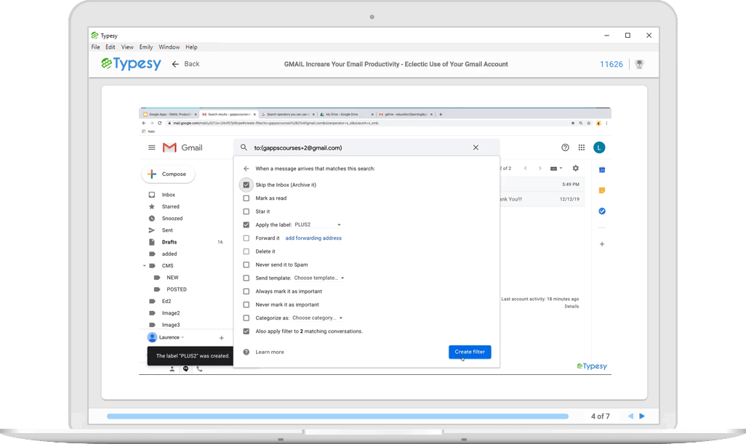Open a new browser tab with the plus icon
Screen dimensions: 746x444
pyautogui.click(x=441, y=115)
